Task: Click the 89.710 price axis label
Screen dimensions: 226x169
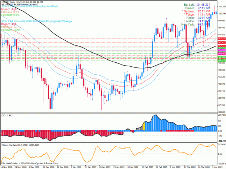Action: point(222,91)
